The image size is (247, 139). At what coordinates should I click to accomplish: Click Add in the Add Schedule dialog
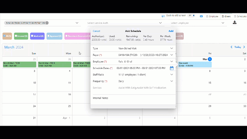[x=171, y=31]
